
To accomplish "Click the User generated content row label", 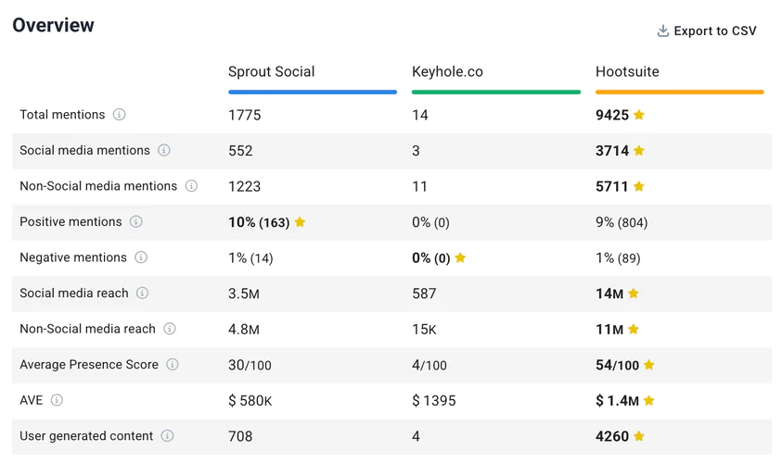I will [x=86, y=436].
